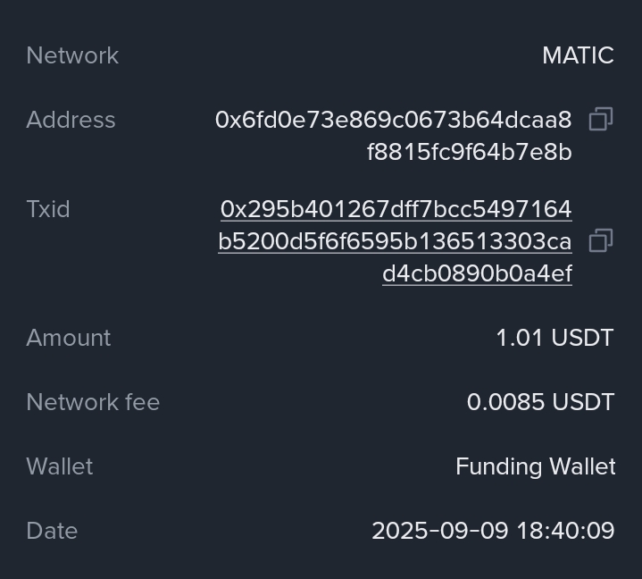The height and width of the screenshot is (579, 642).
Task: Copy the Txid using its copy icon
Action: tap(601, 241)
